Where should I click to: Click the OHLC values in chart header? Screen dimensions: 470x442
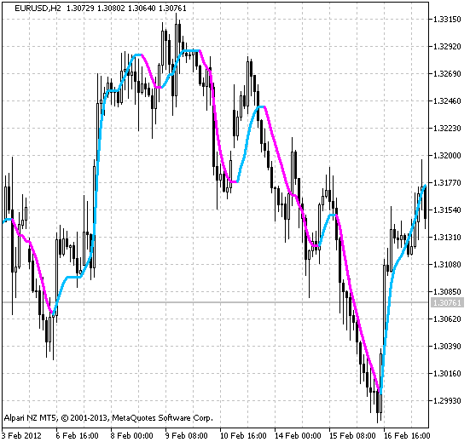click(126, 9)
